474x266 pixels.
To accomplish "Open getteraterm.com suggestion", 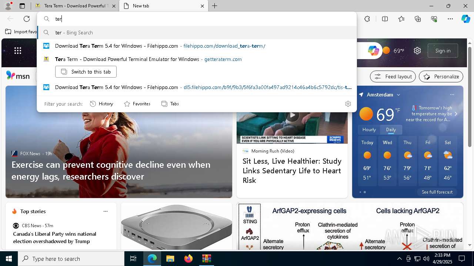I will (197, 59).
